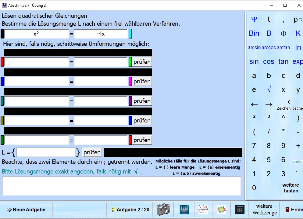
Task: Click the Psi symbol key
Action: coord(254,19)
